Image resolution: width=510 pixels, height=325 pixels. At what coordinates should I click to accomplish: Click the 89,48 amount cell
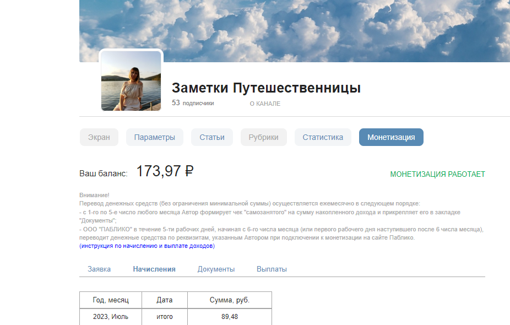coord(230,317)
